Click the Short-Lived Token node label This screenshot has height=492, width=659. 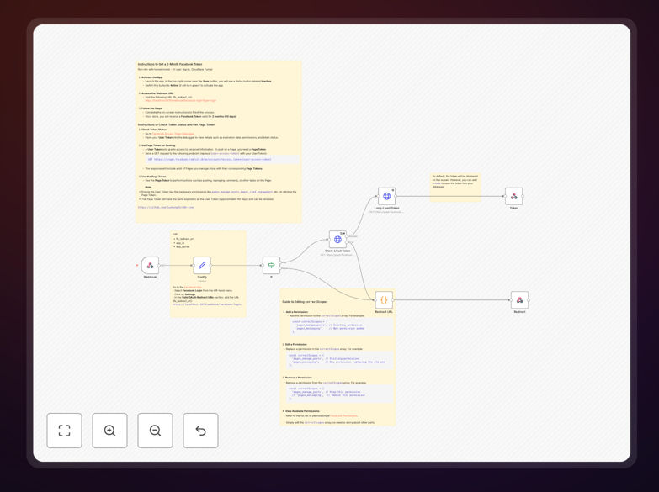[337, 251]
